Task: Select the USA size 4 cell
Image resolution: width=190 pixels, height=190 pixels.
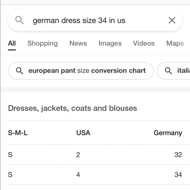Action: [78, 175]
